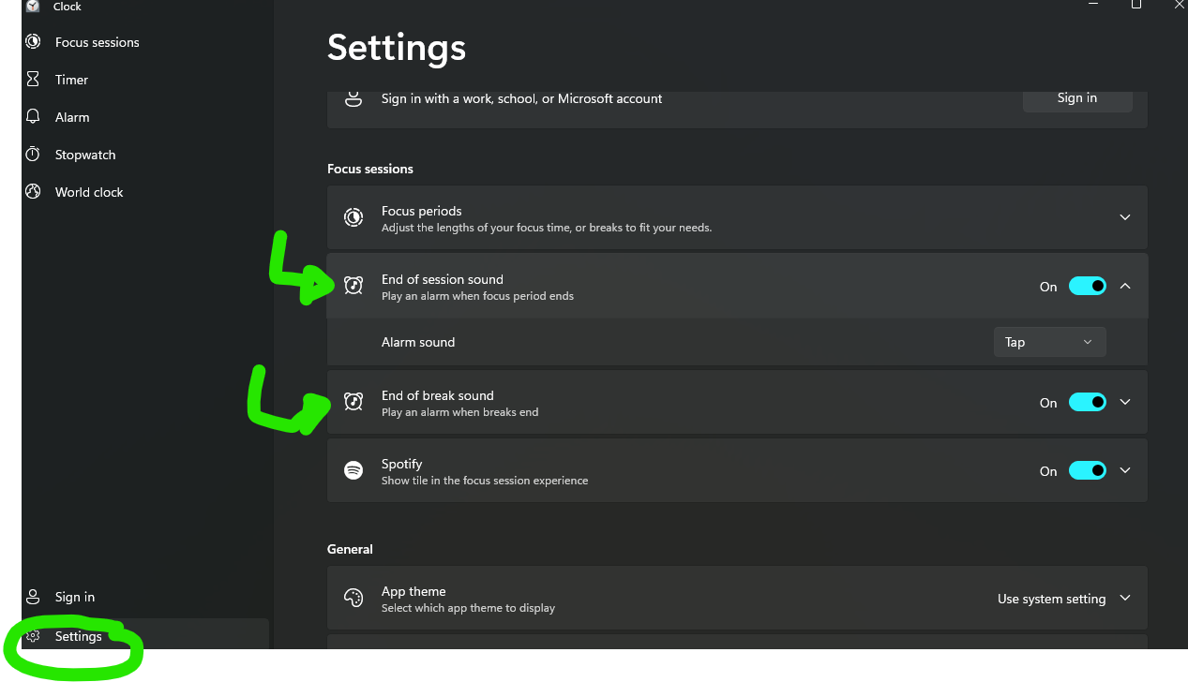This screenshot has height=682, width=1188.
Task: Click the Stopwatch icon in sidebar
Action: (33, 155)
